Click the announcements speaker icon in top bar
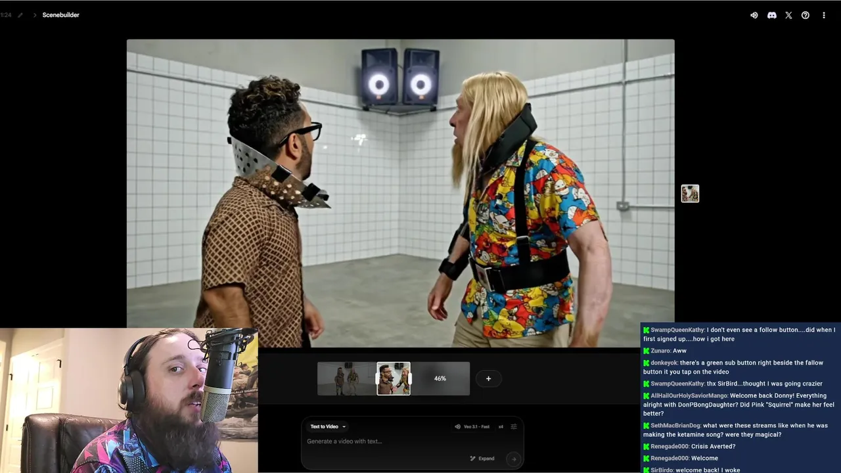 (754, 15)
